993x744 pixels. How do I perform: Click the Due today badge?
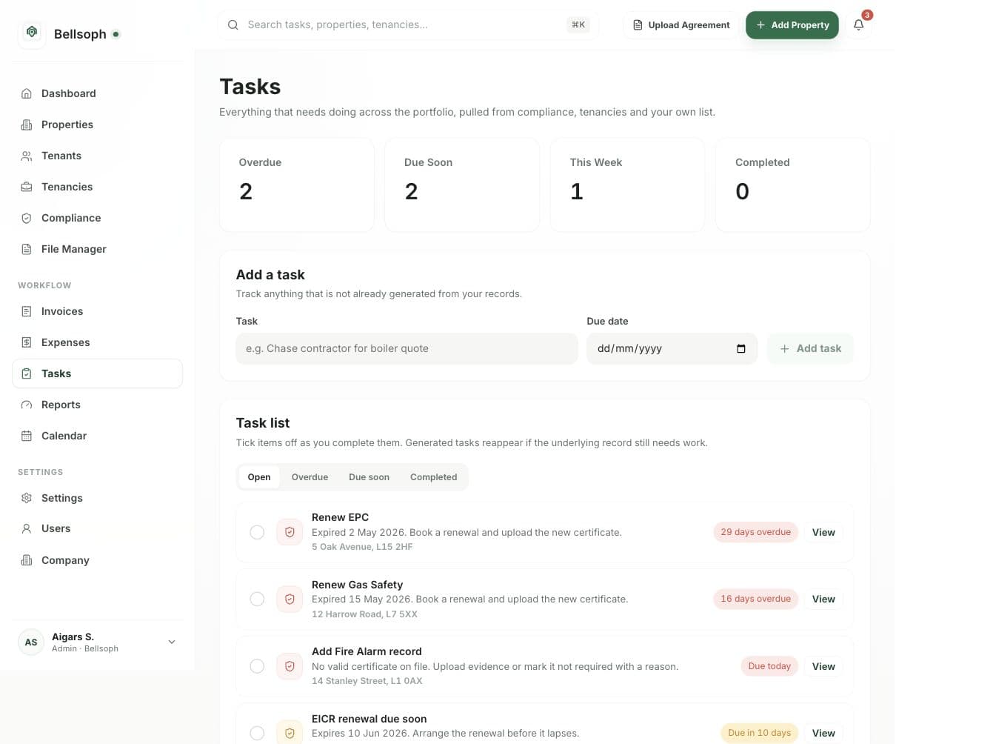(769, 666)
